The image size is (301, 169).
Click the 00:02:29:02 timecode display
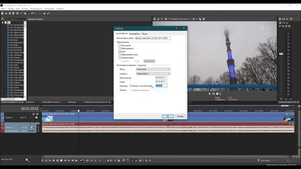30,108
